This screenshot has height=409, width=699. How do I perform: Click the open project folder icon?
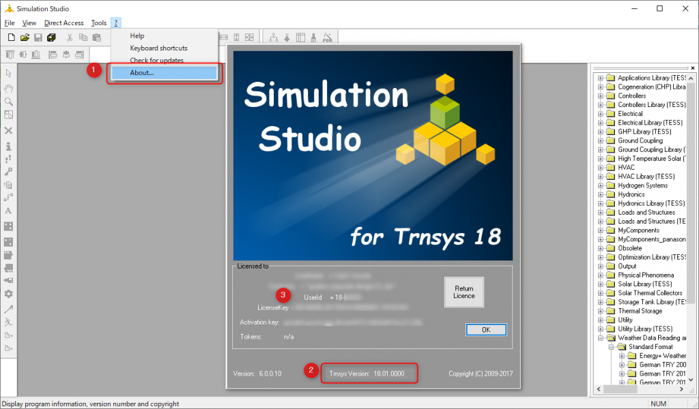point(25,37)
